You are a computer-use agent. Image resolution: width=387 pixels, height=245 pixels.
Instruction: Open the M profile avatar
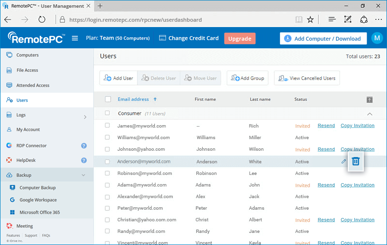coord(377,38)
